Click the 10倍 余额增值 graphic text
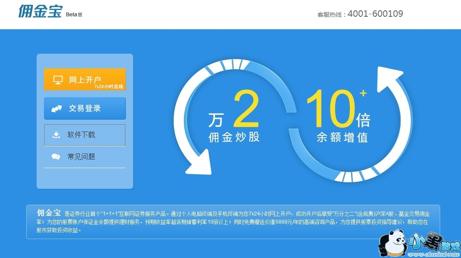 click(339, 116)
